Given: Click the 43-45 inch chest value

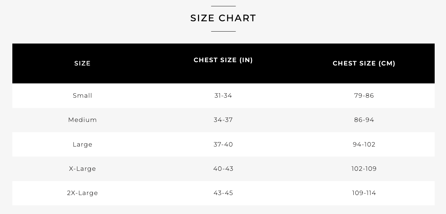Looking at the screenshot, I should [223, 193].
